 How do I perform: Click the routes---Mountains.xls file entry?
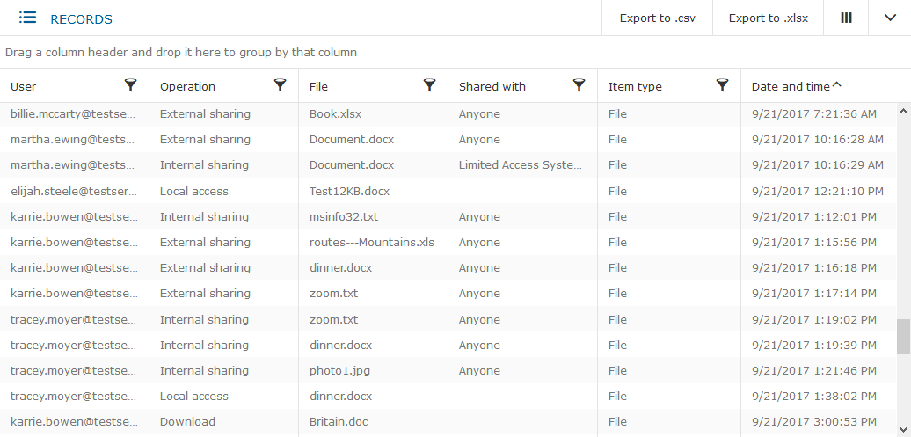point(372,242)
